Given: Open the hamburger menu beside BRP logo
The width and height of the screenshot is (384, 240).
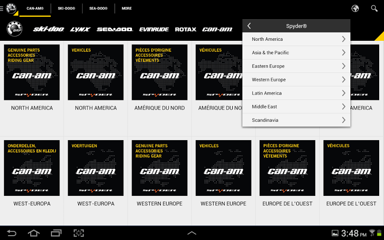Looking at the screenshot, I should tap(1, 9).
